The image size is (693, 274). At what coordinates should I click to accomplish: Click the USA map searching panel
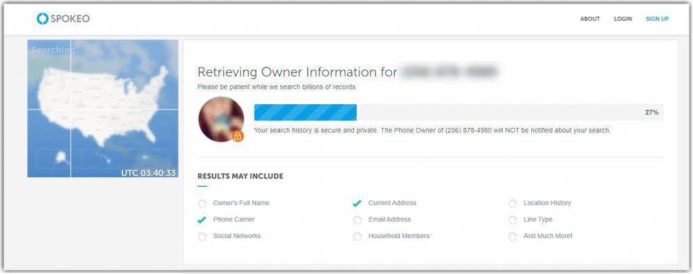click(103, 108)
